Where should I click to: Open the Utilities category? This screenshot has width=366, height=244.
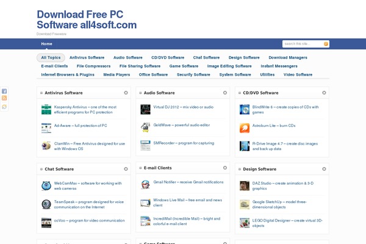[267, 74]
